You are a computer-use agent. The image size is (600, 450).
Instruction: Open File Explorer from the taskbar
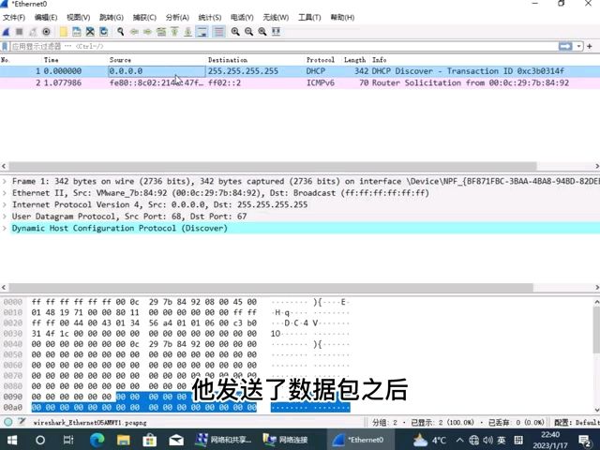tap(123, 440)
